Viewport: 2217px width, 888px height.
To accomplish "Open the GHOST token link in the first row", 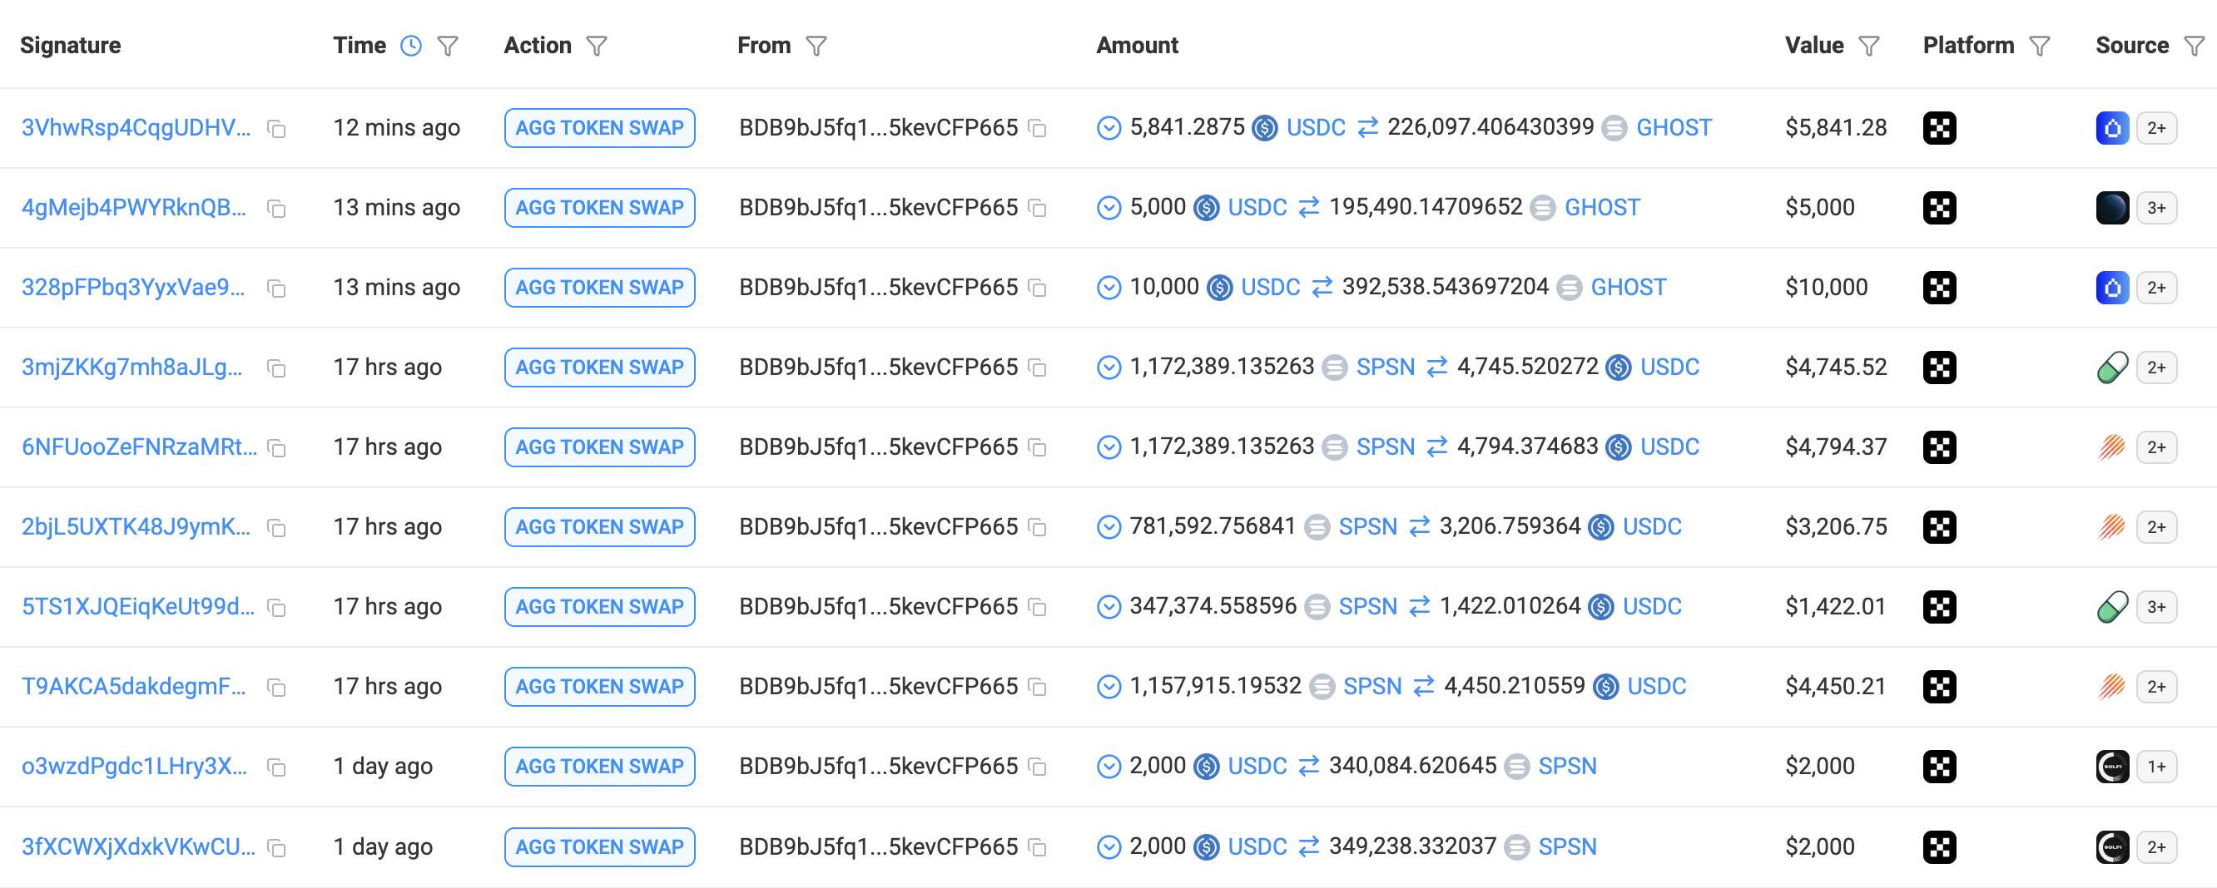I will (1673, 128).
